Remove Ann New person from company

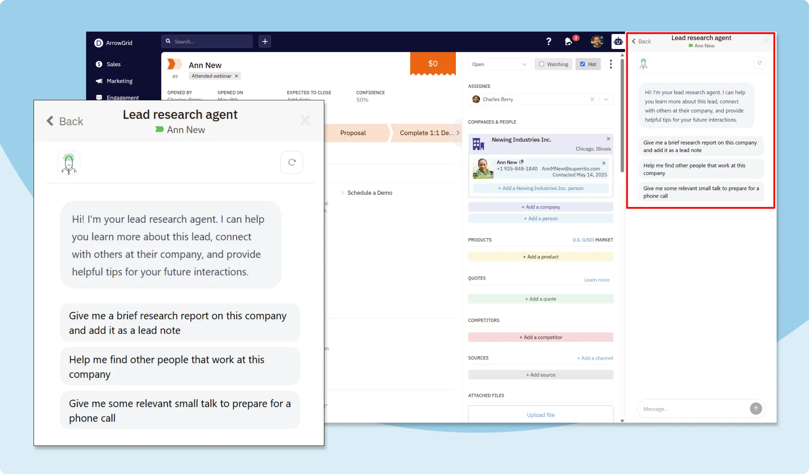[x=604, y=163]
